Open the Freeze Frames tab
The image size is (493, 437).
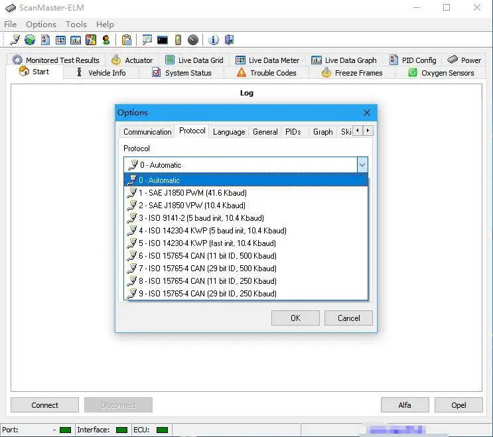[x=352, y=72]
